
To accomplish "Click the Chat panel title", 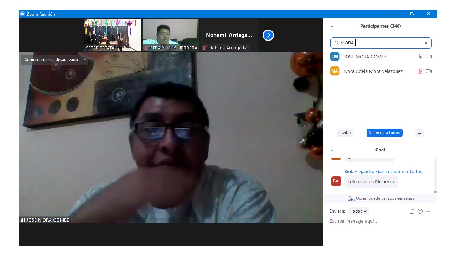I will [x=380, y=150].
